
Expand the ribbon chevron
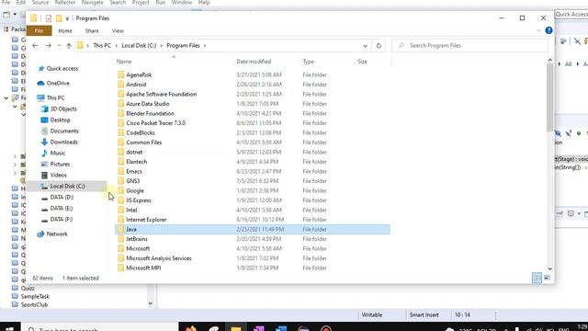pyautogui.click(x=538, y=30)
